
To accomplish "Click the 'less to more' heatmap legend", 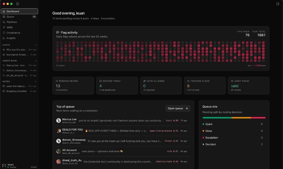I will [256, 66].
